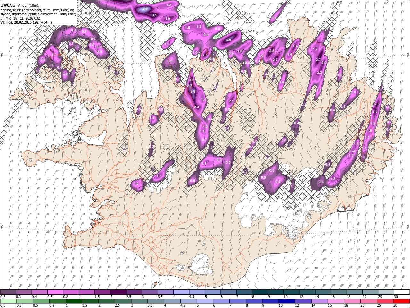410x308 pixels.
Task: Click the white 30 swatch ending the upper legend
Action: tap(401, 292)
